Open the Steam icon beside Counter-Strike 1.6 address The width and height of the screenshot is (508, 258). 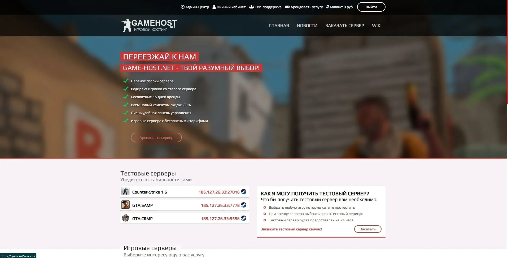click(x=244, y=192)
